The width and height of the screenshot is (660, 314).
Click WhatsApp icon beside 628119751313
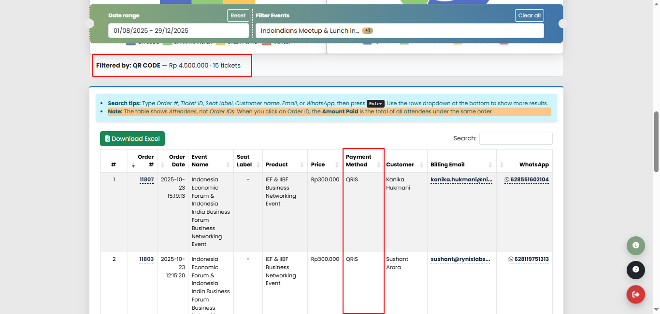511,259
